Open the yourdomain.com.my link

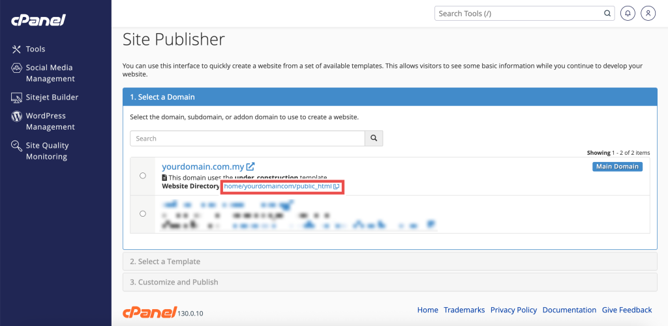[203, 167]
